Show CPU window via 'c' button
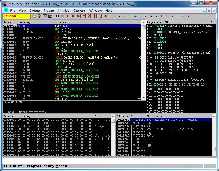219x171 pixels. click(x=146, y=16)
